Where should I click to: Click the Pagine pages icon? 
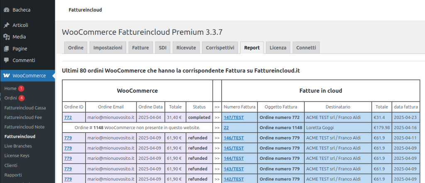click(7, 49)
